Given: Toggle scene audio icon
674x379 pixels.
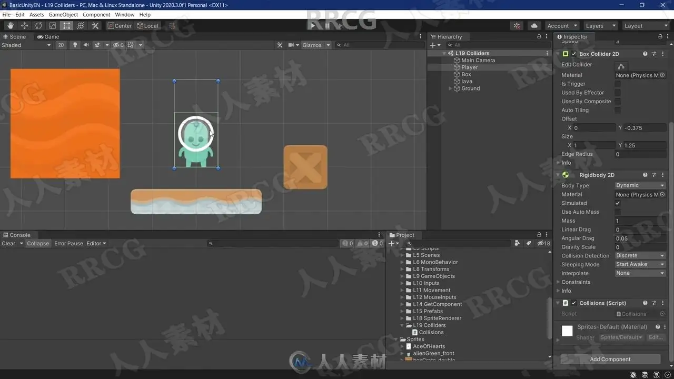Looking at the screenshot, I should point(86,45).
